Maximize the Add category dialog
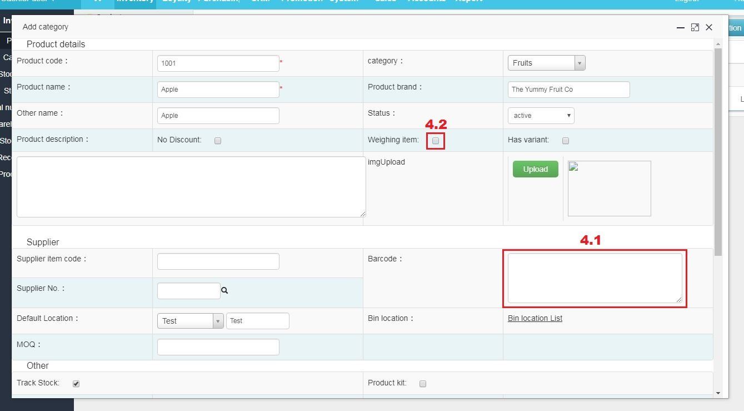The width and height of the screenshot is (744, 411). tap(695, 27)
